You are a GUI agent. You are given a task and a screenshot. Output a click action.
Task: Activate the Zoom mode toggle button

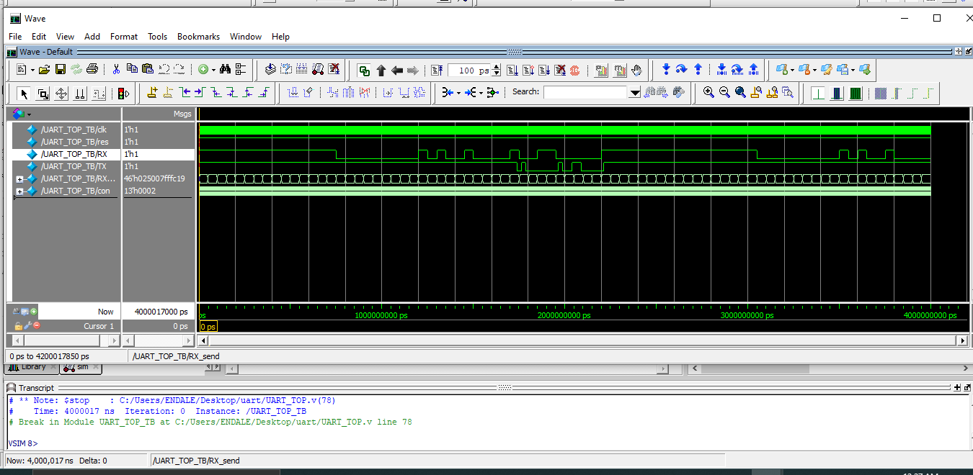43,94
